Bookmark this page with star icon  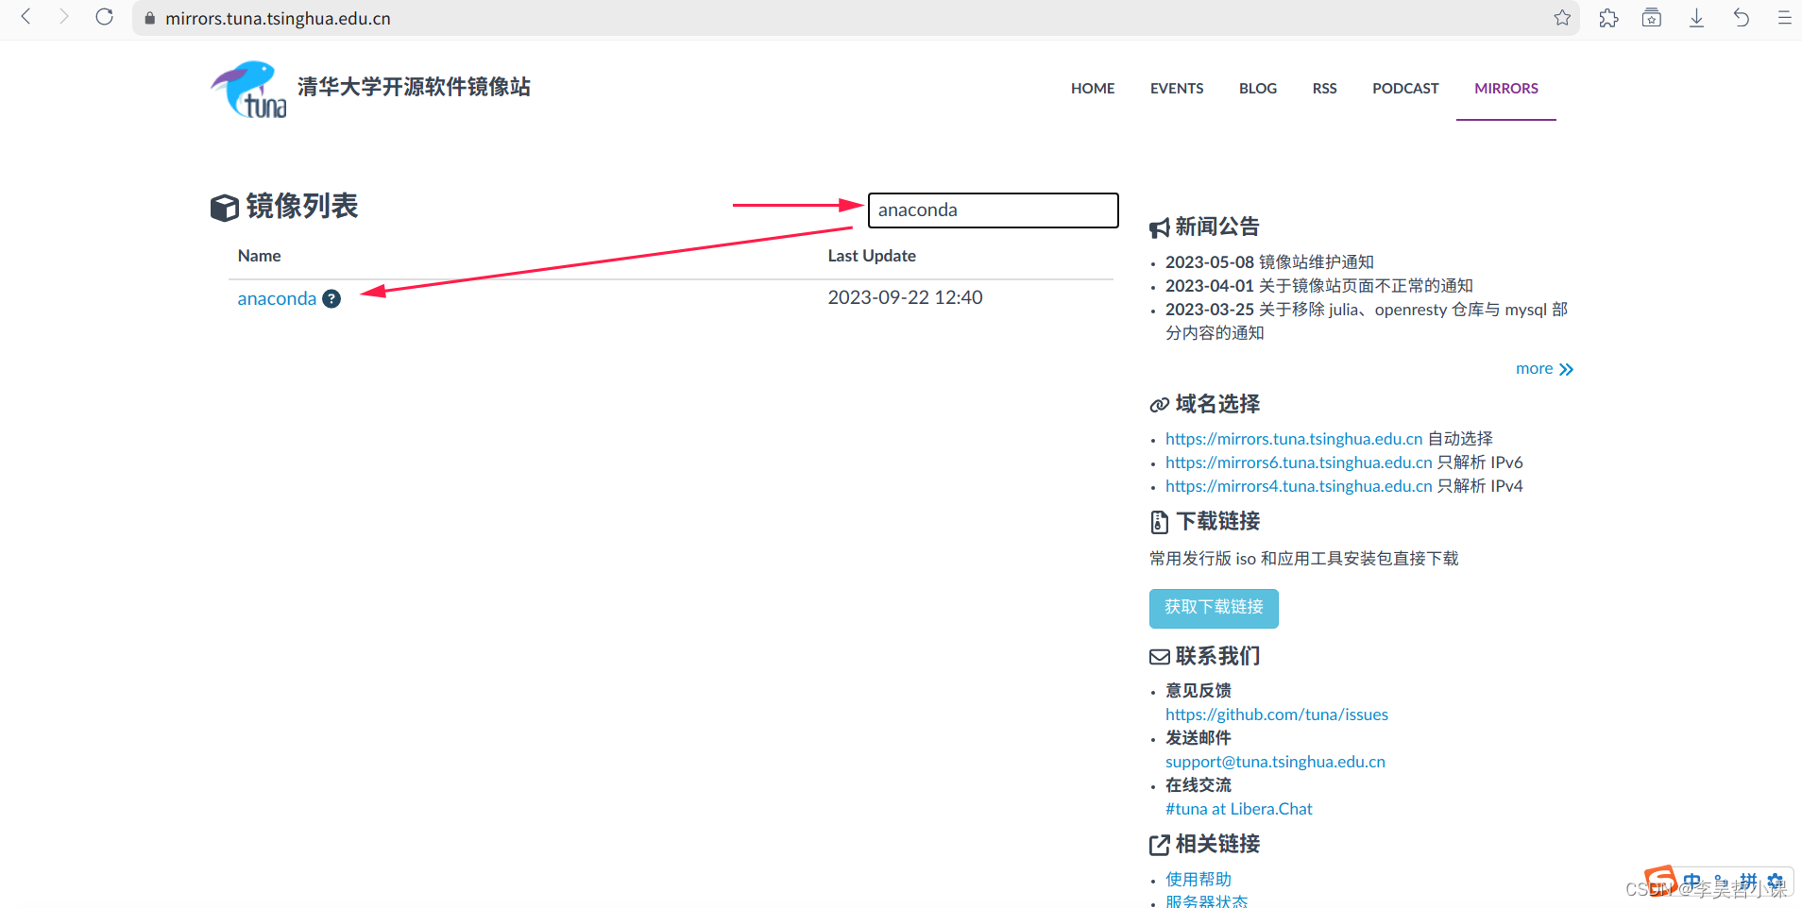(x=1562, y=18)
